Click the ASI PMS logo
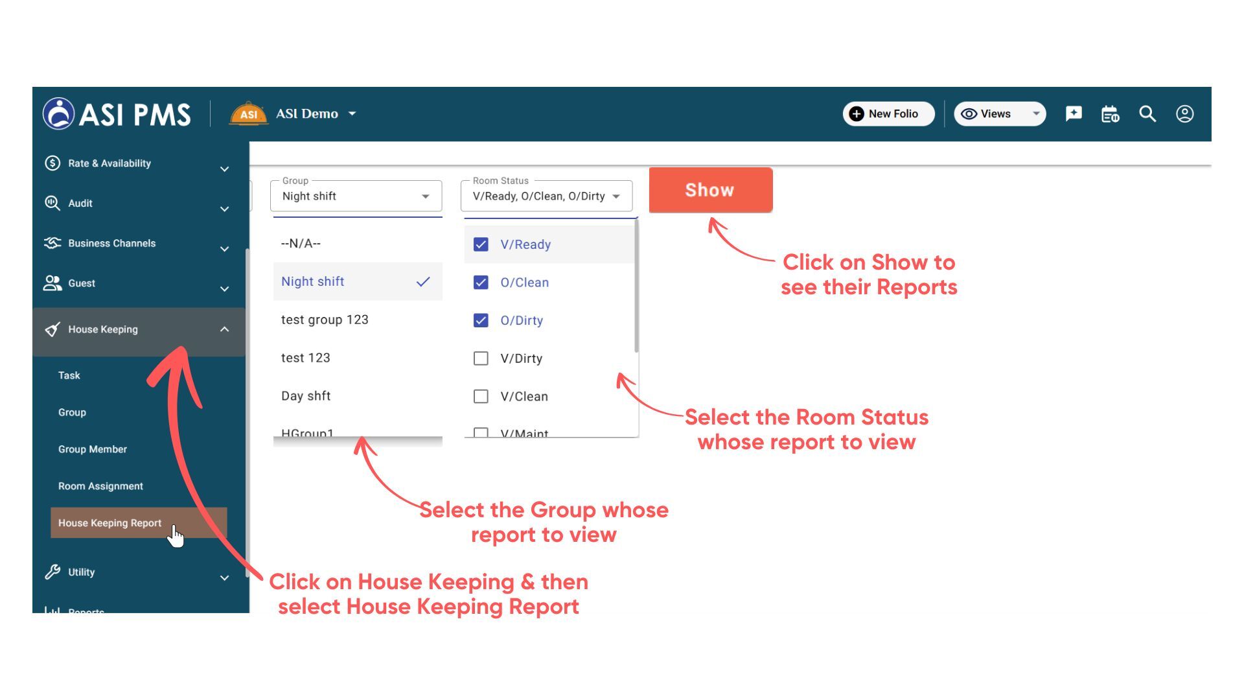1244x700 pixels. (117, 114)
